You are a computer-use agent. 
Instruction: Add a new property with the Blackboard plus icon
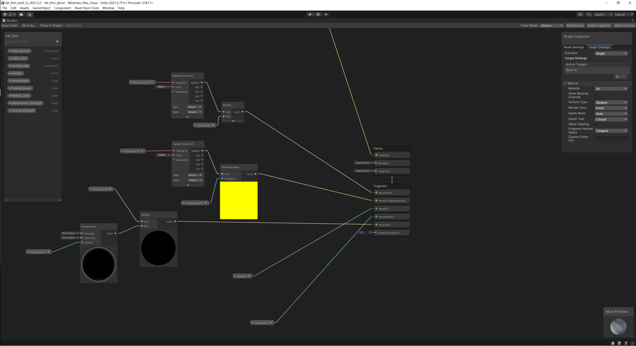coord(57,41)
